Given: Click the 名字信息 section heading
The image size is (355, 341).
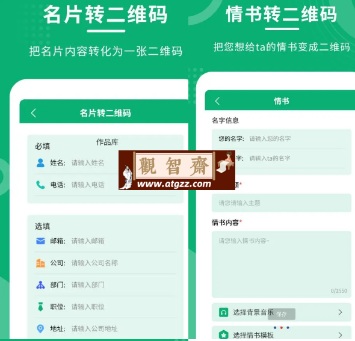Looking at the screenshot, I should 225,120.
